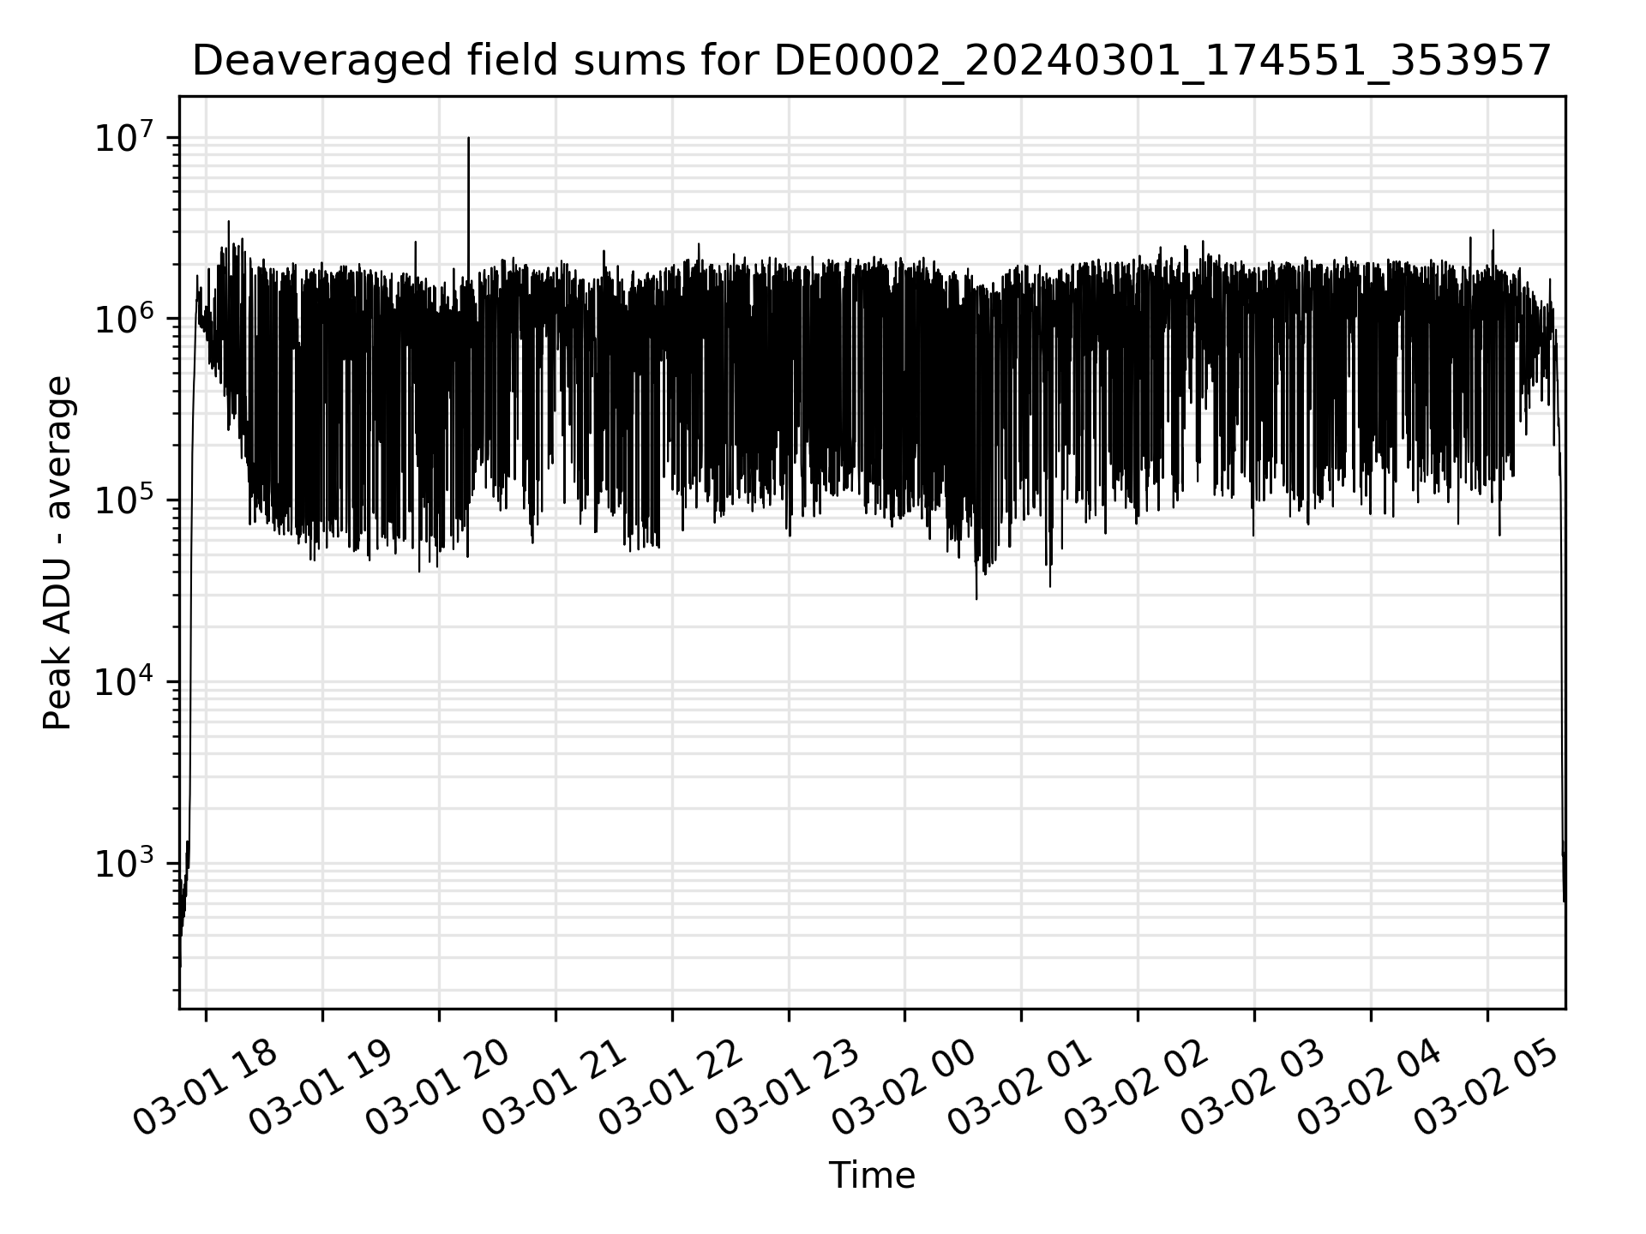The image size is (1646, 1234).
Task: Click y-axis tick label 10^6
Action: click(x=125, y=319)
